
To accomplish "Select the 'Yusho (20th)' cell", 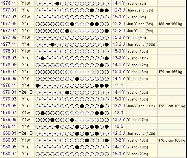I will pyautogui.click(x=142, y=154).
